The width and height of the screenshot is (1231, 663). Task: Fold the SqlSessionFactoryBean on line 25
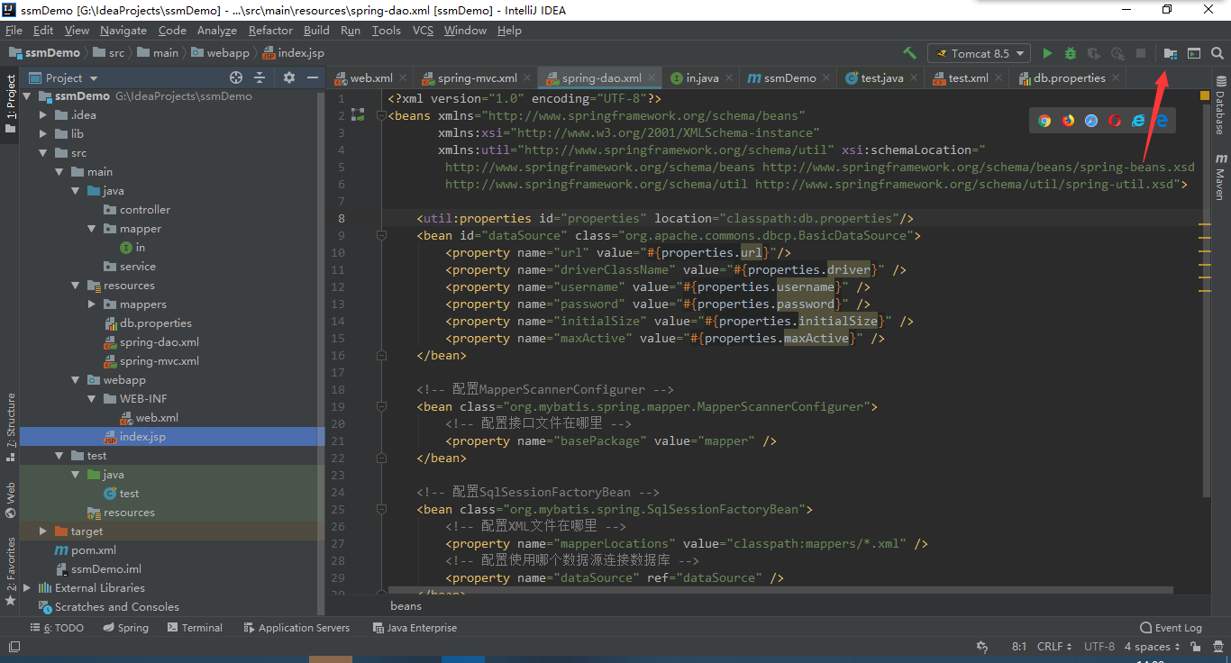383,509
